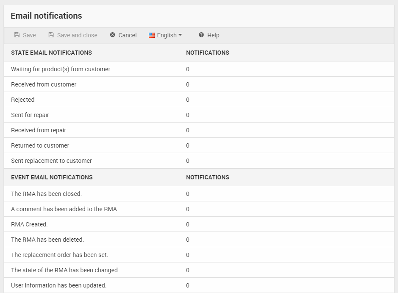Open 'A comment has been added to the RMA.' row
This screenshot has width=398, height=293.
point(65,209)
